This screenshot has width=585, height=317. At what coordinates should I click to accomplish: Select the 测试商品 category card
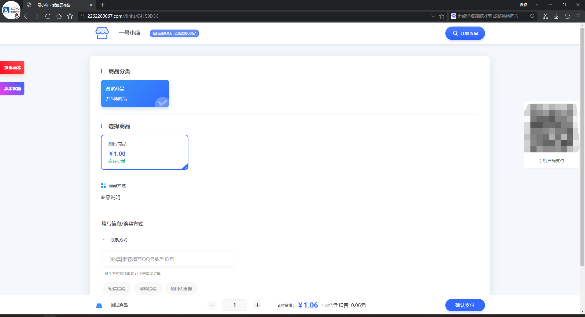135,93
